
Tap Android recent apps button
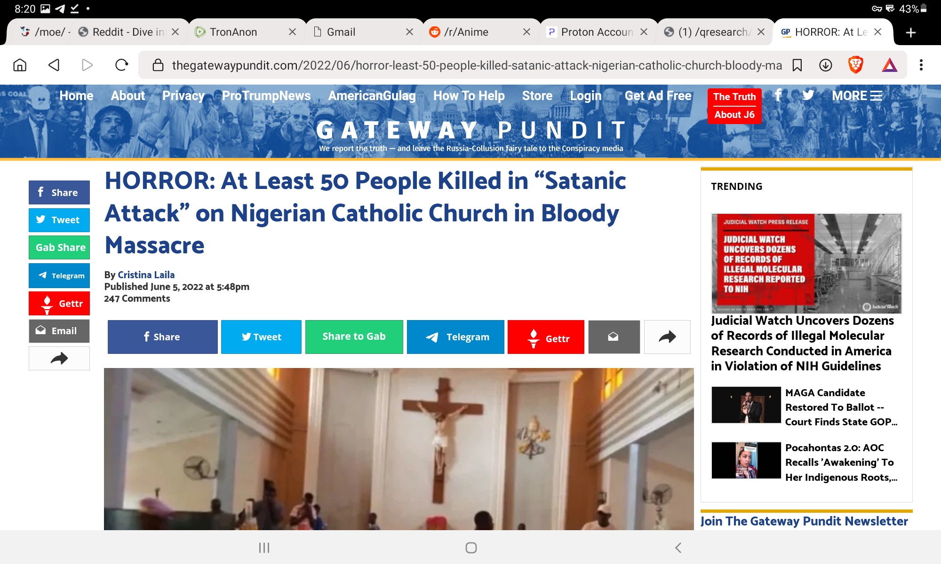coord(264,548)
